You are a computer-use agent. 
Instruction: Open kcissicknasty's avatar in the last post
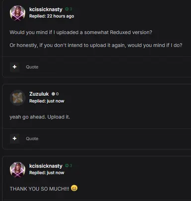17,170
